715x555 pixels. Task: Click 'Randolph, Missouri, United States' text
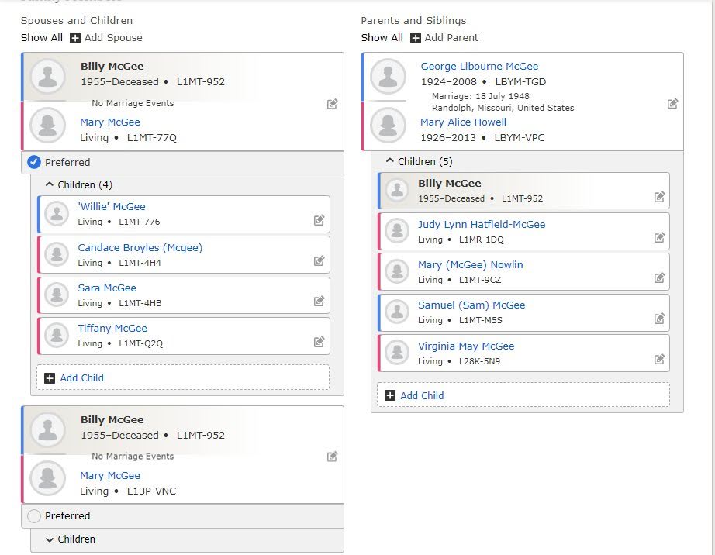coord(503,108)
